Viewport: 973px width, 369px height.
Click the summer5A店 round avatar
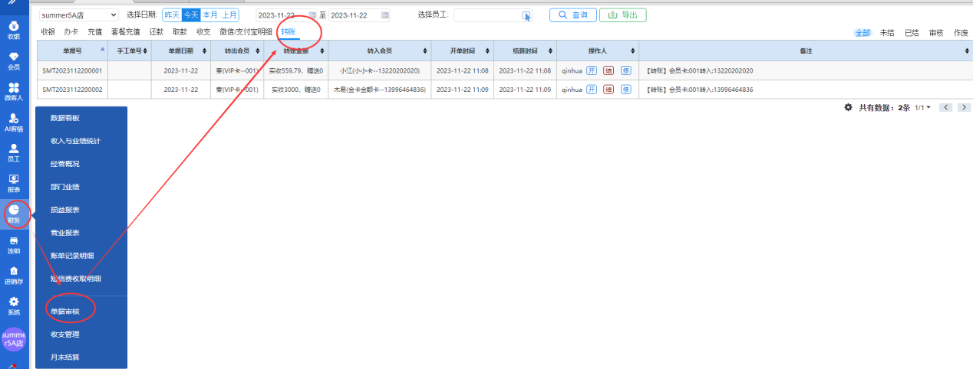pyautogui.click(x=14, y=339)
